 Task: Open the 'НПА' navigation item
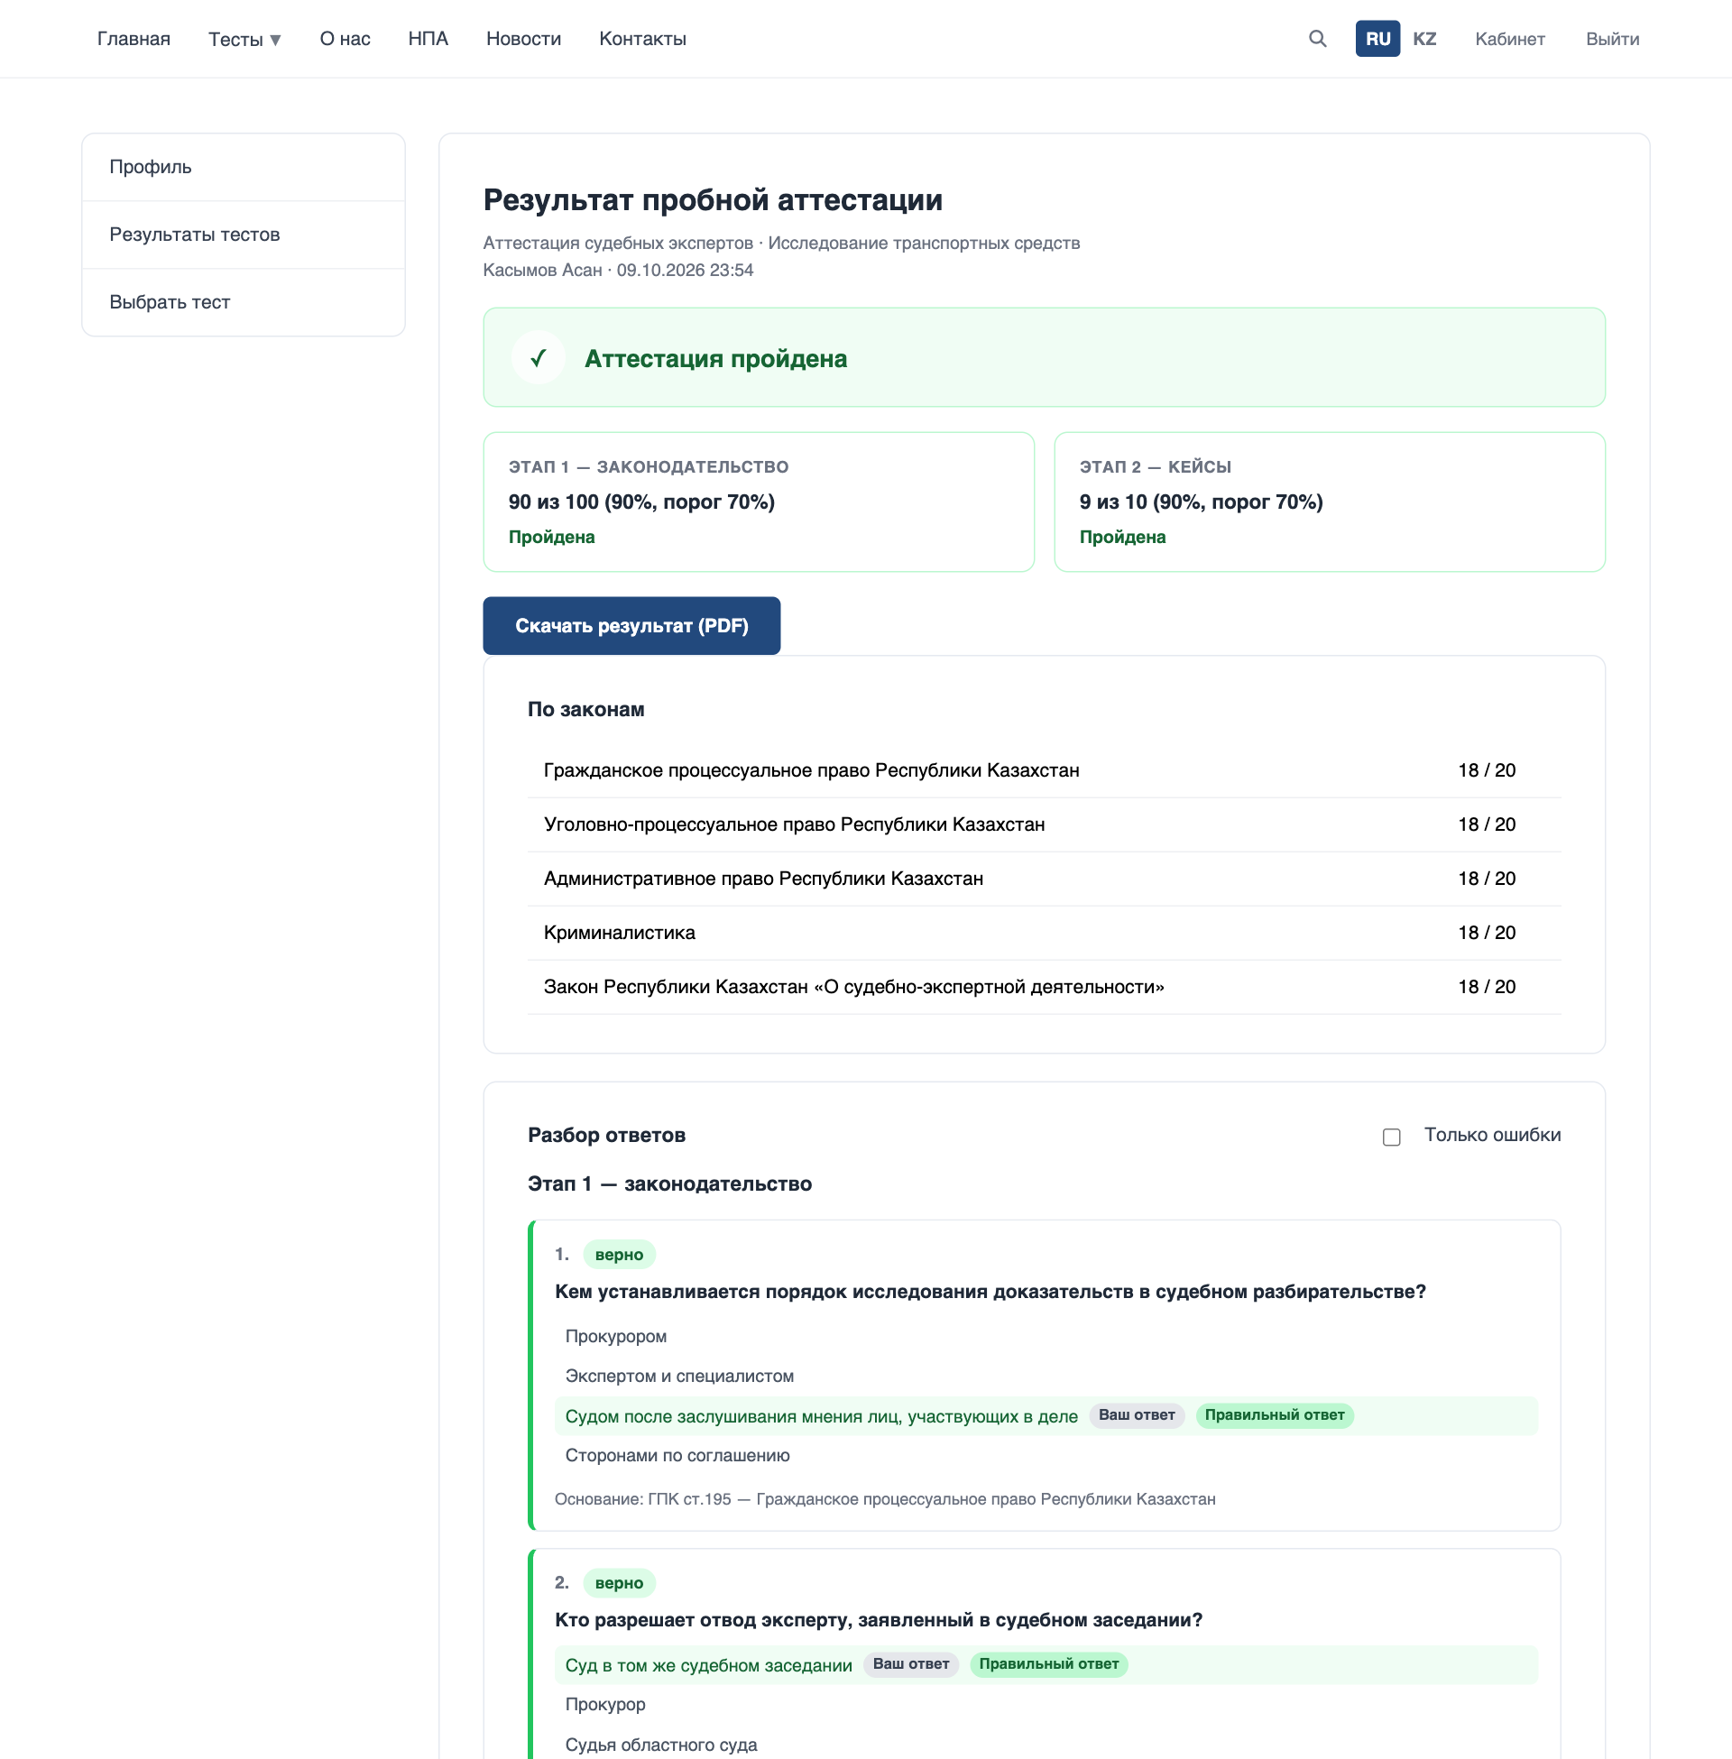pos(428,39)
